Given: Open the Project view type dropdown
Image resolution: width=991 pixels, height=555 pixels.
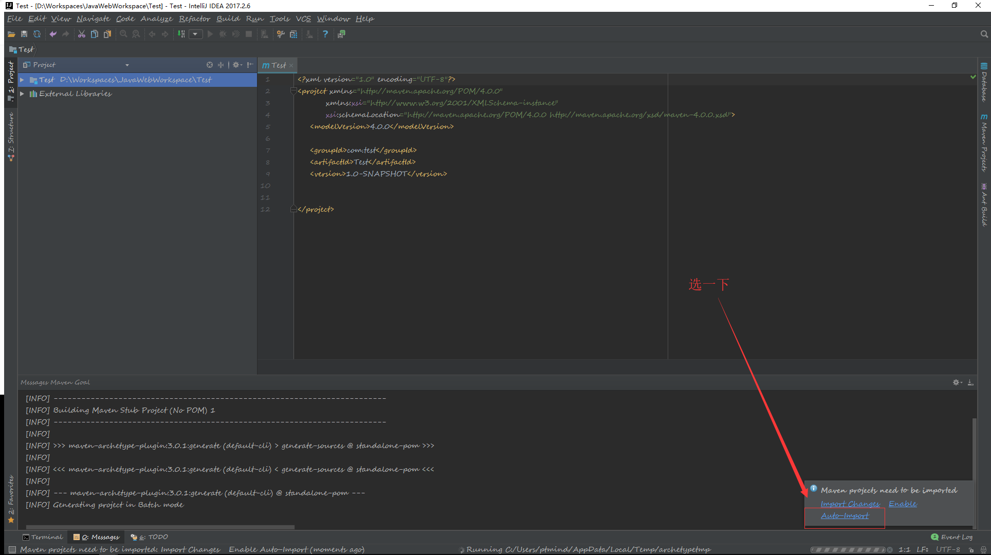Looking at the screenshot, I should pos(127,65).
